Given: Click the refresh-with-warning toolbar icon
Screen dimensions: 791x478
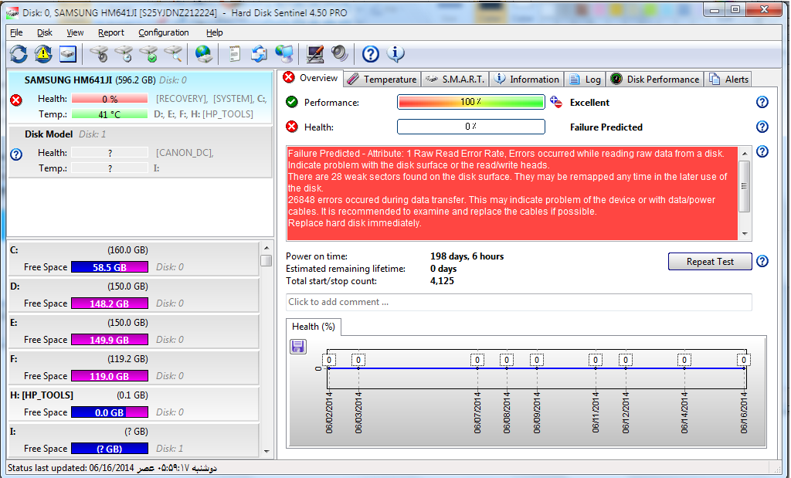Looking at the screenshot, I should 43,53.
